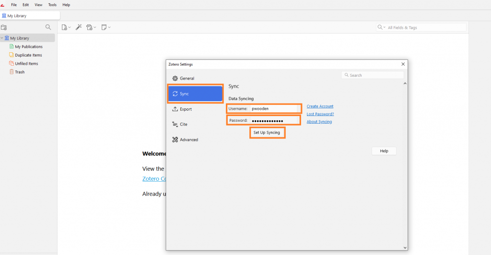491x255 pixels.
Task: Open the New Item toolbar dropdown
Action: 66,27
